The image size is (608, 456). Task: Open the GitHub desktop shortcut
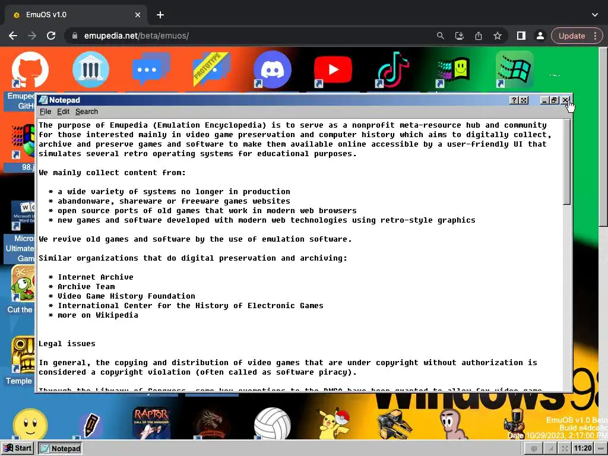[x=30, y=70]
